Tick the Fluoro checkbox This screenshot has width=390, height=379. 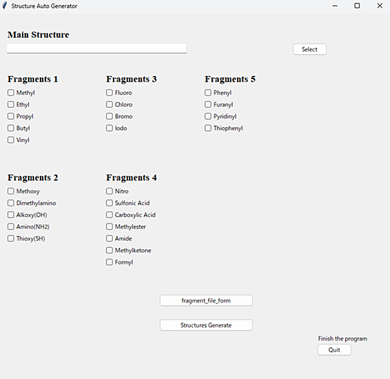(109, 92)
